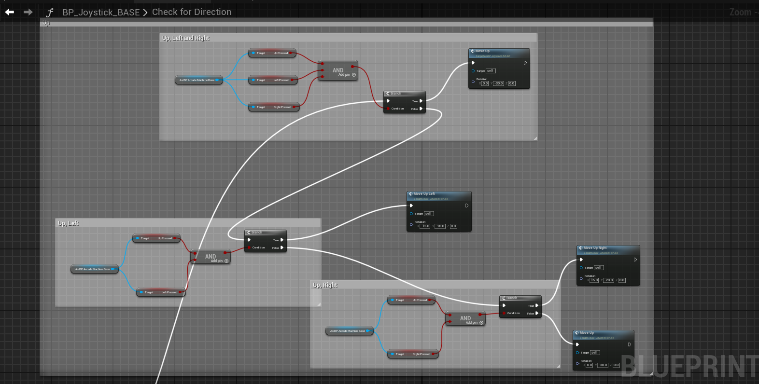Select UpPressed node in Up, Left group

click(x=156, y=238)
